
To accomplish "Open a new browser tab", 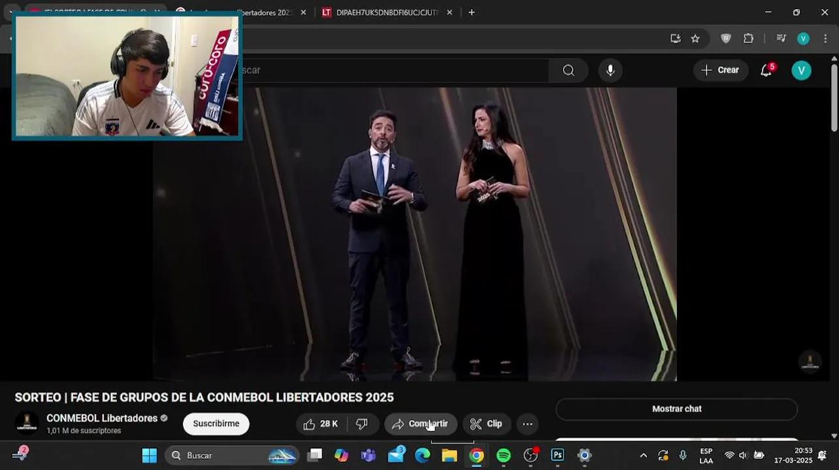I will (x=472, y=12).
